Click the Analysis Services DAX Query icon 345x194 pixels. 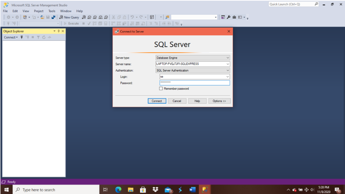pyautogui.click(x=106, y=17)
